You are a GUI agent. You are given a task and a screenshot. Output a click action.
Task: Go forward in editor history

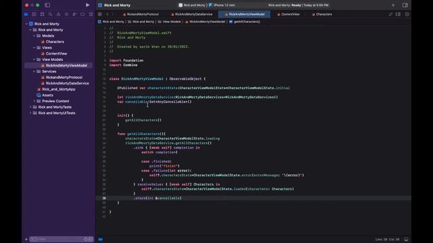pyautogui.click(x=113, y=14)
